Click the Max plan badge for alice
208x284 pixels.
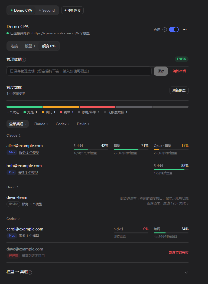tap(12, 152)
